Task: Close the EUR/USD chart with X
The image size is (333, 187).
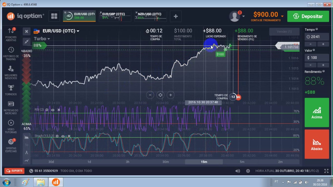Action: [x=27, y=31]
